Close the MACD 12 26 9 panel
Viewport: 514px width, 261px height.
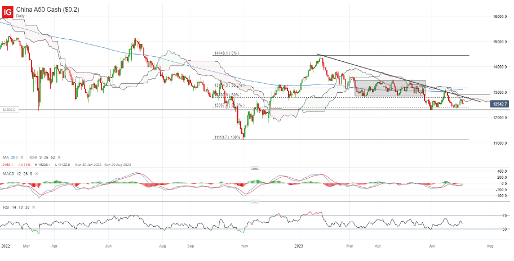point(36,174)
